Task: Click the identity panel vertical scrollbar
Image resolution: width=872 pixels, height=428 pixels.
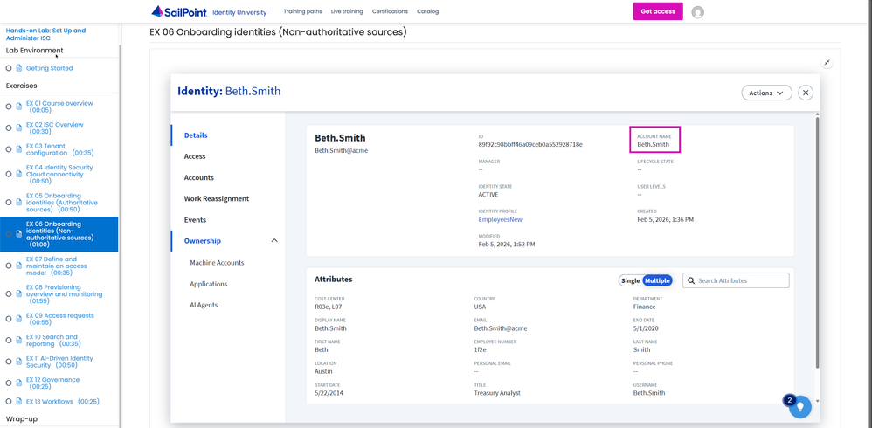Action: pyautogui.click(x=817, y=242)
